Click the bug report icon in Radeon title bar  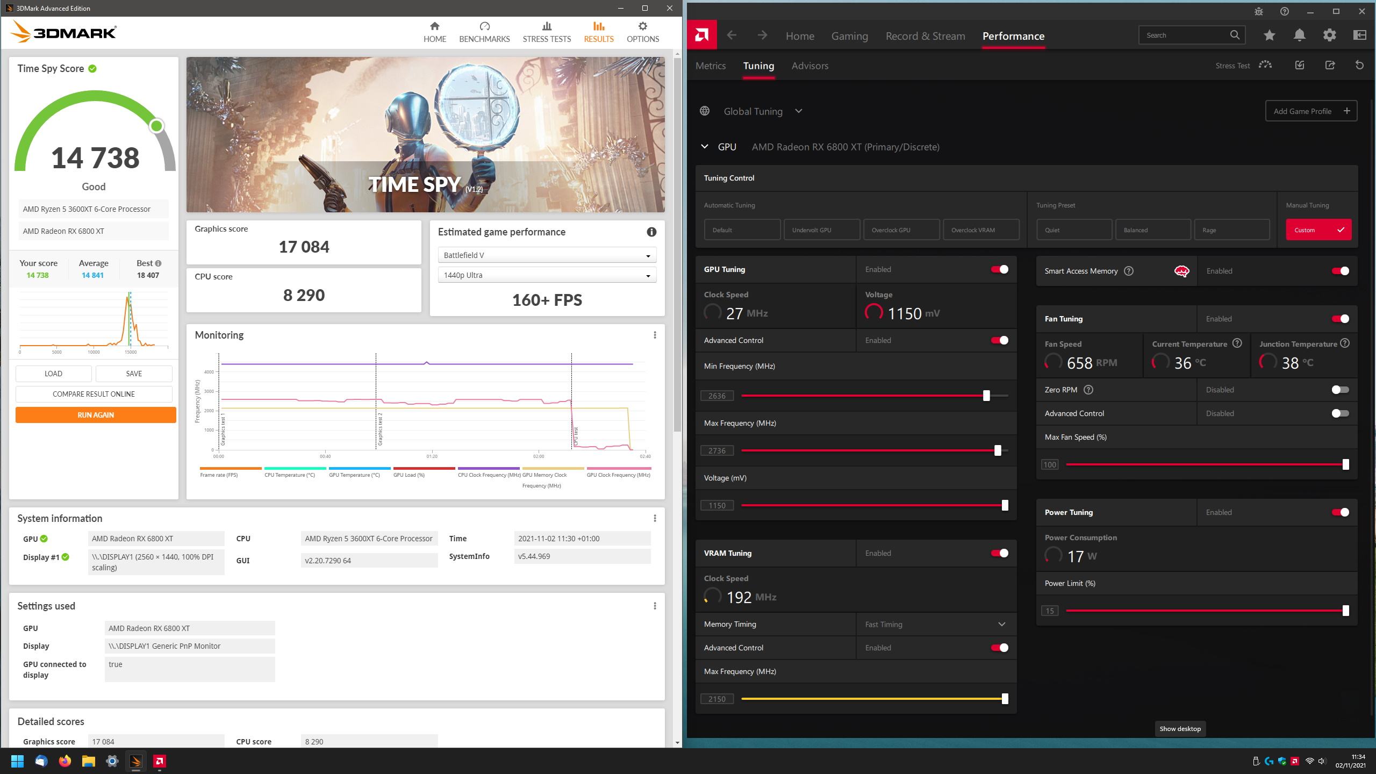click(x=1258, y=11)
